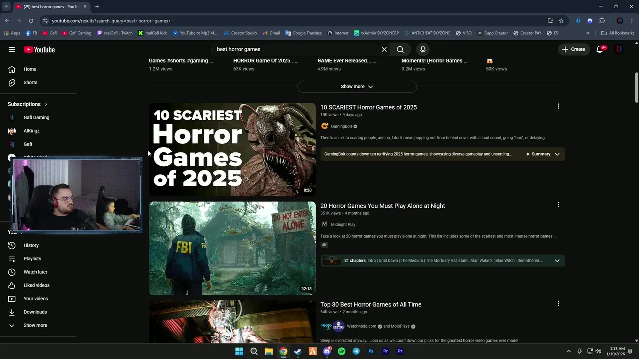The width and height of the screenshot is (639, 359).
Task: Click the magnifier search button
Action: pyautogui.click(x=400, y=49)
